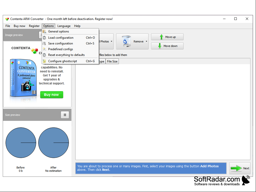The width and height of the screenshot is (256, 192).
Task: Click the Type column header
Action: coord(102,61)
